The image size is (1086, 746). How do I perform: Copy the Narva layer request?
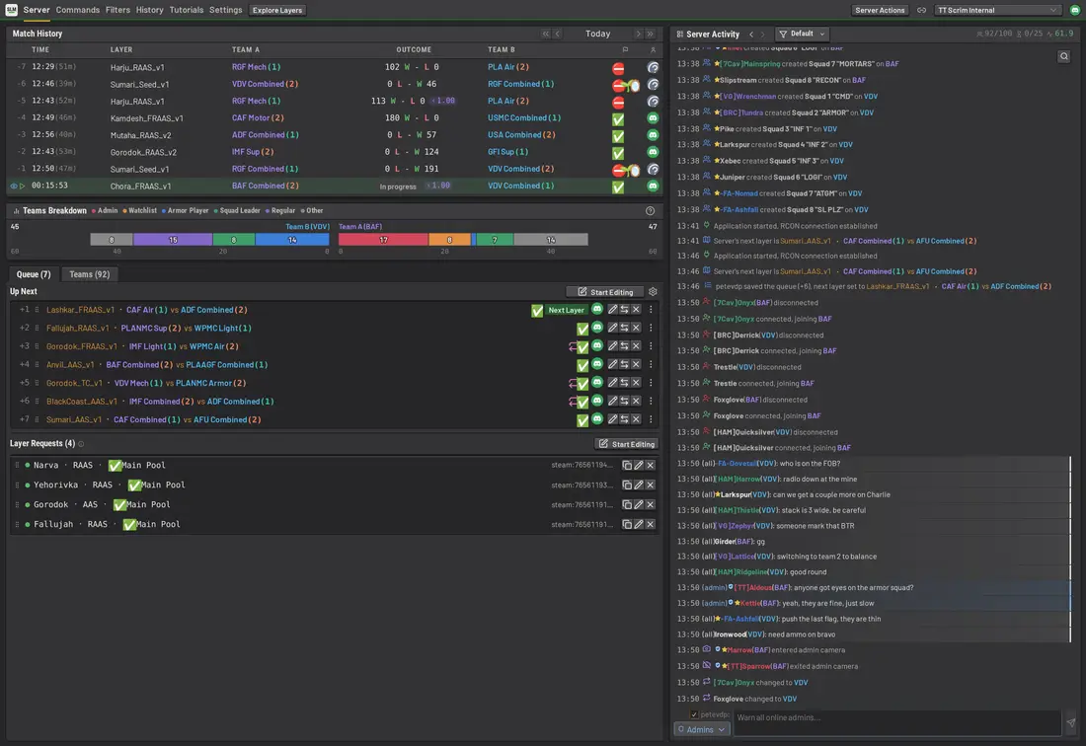click(627, 465)
